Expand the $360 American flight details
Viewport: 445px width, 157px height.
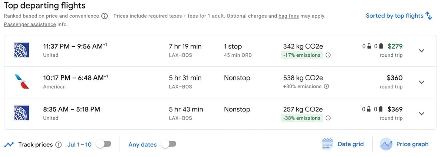point(421,82)
